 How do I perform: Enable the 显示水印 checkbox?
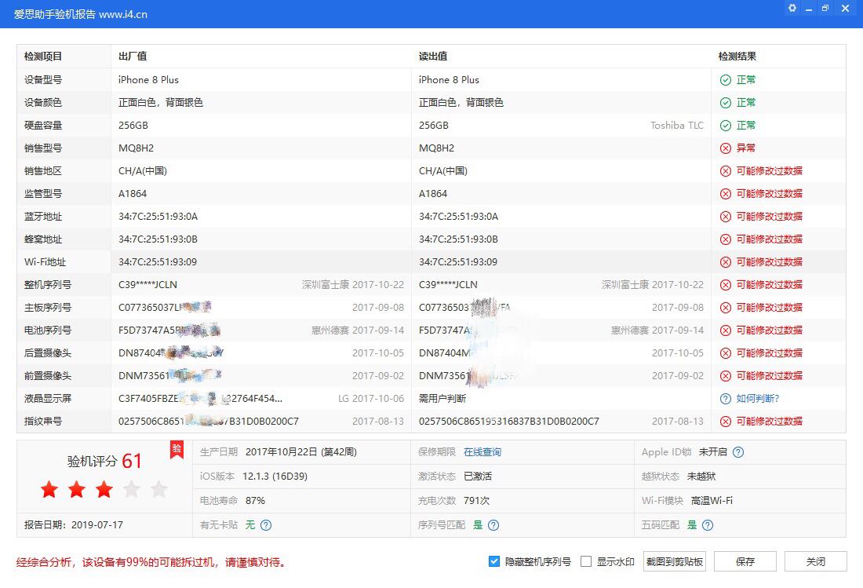(586, 561)
